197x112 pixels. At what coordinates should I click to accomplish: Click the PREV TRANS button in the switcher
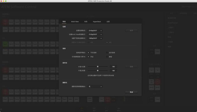90,99
